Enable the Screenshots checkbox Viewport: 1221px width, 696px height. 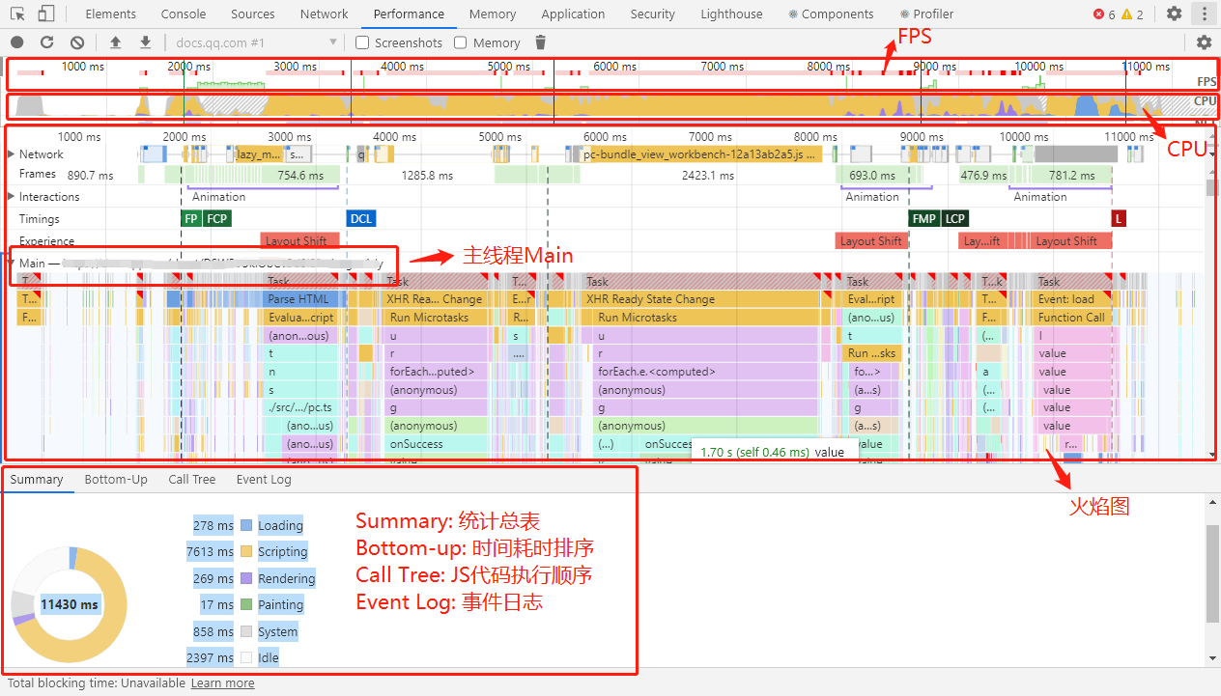[x=362, y=42]
